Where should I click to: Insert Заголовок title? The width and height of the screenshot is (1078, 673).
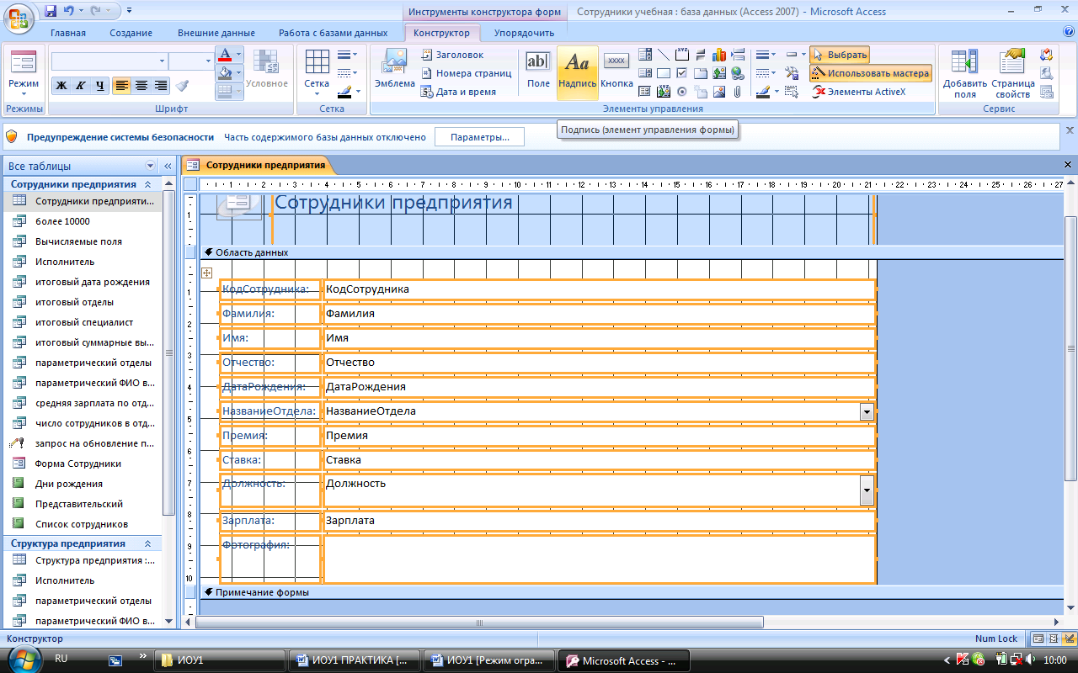tap(452, 55)
